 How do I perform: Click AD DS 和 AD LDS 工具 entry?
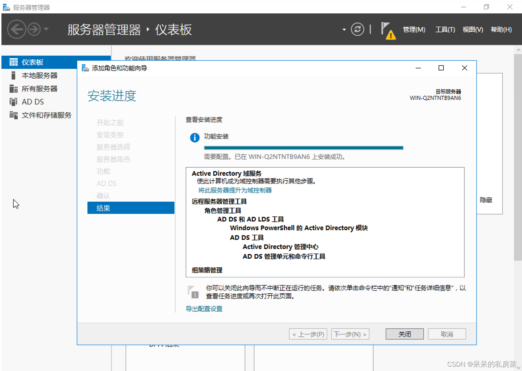point(250,219)
